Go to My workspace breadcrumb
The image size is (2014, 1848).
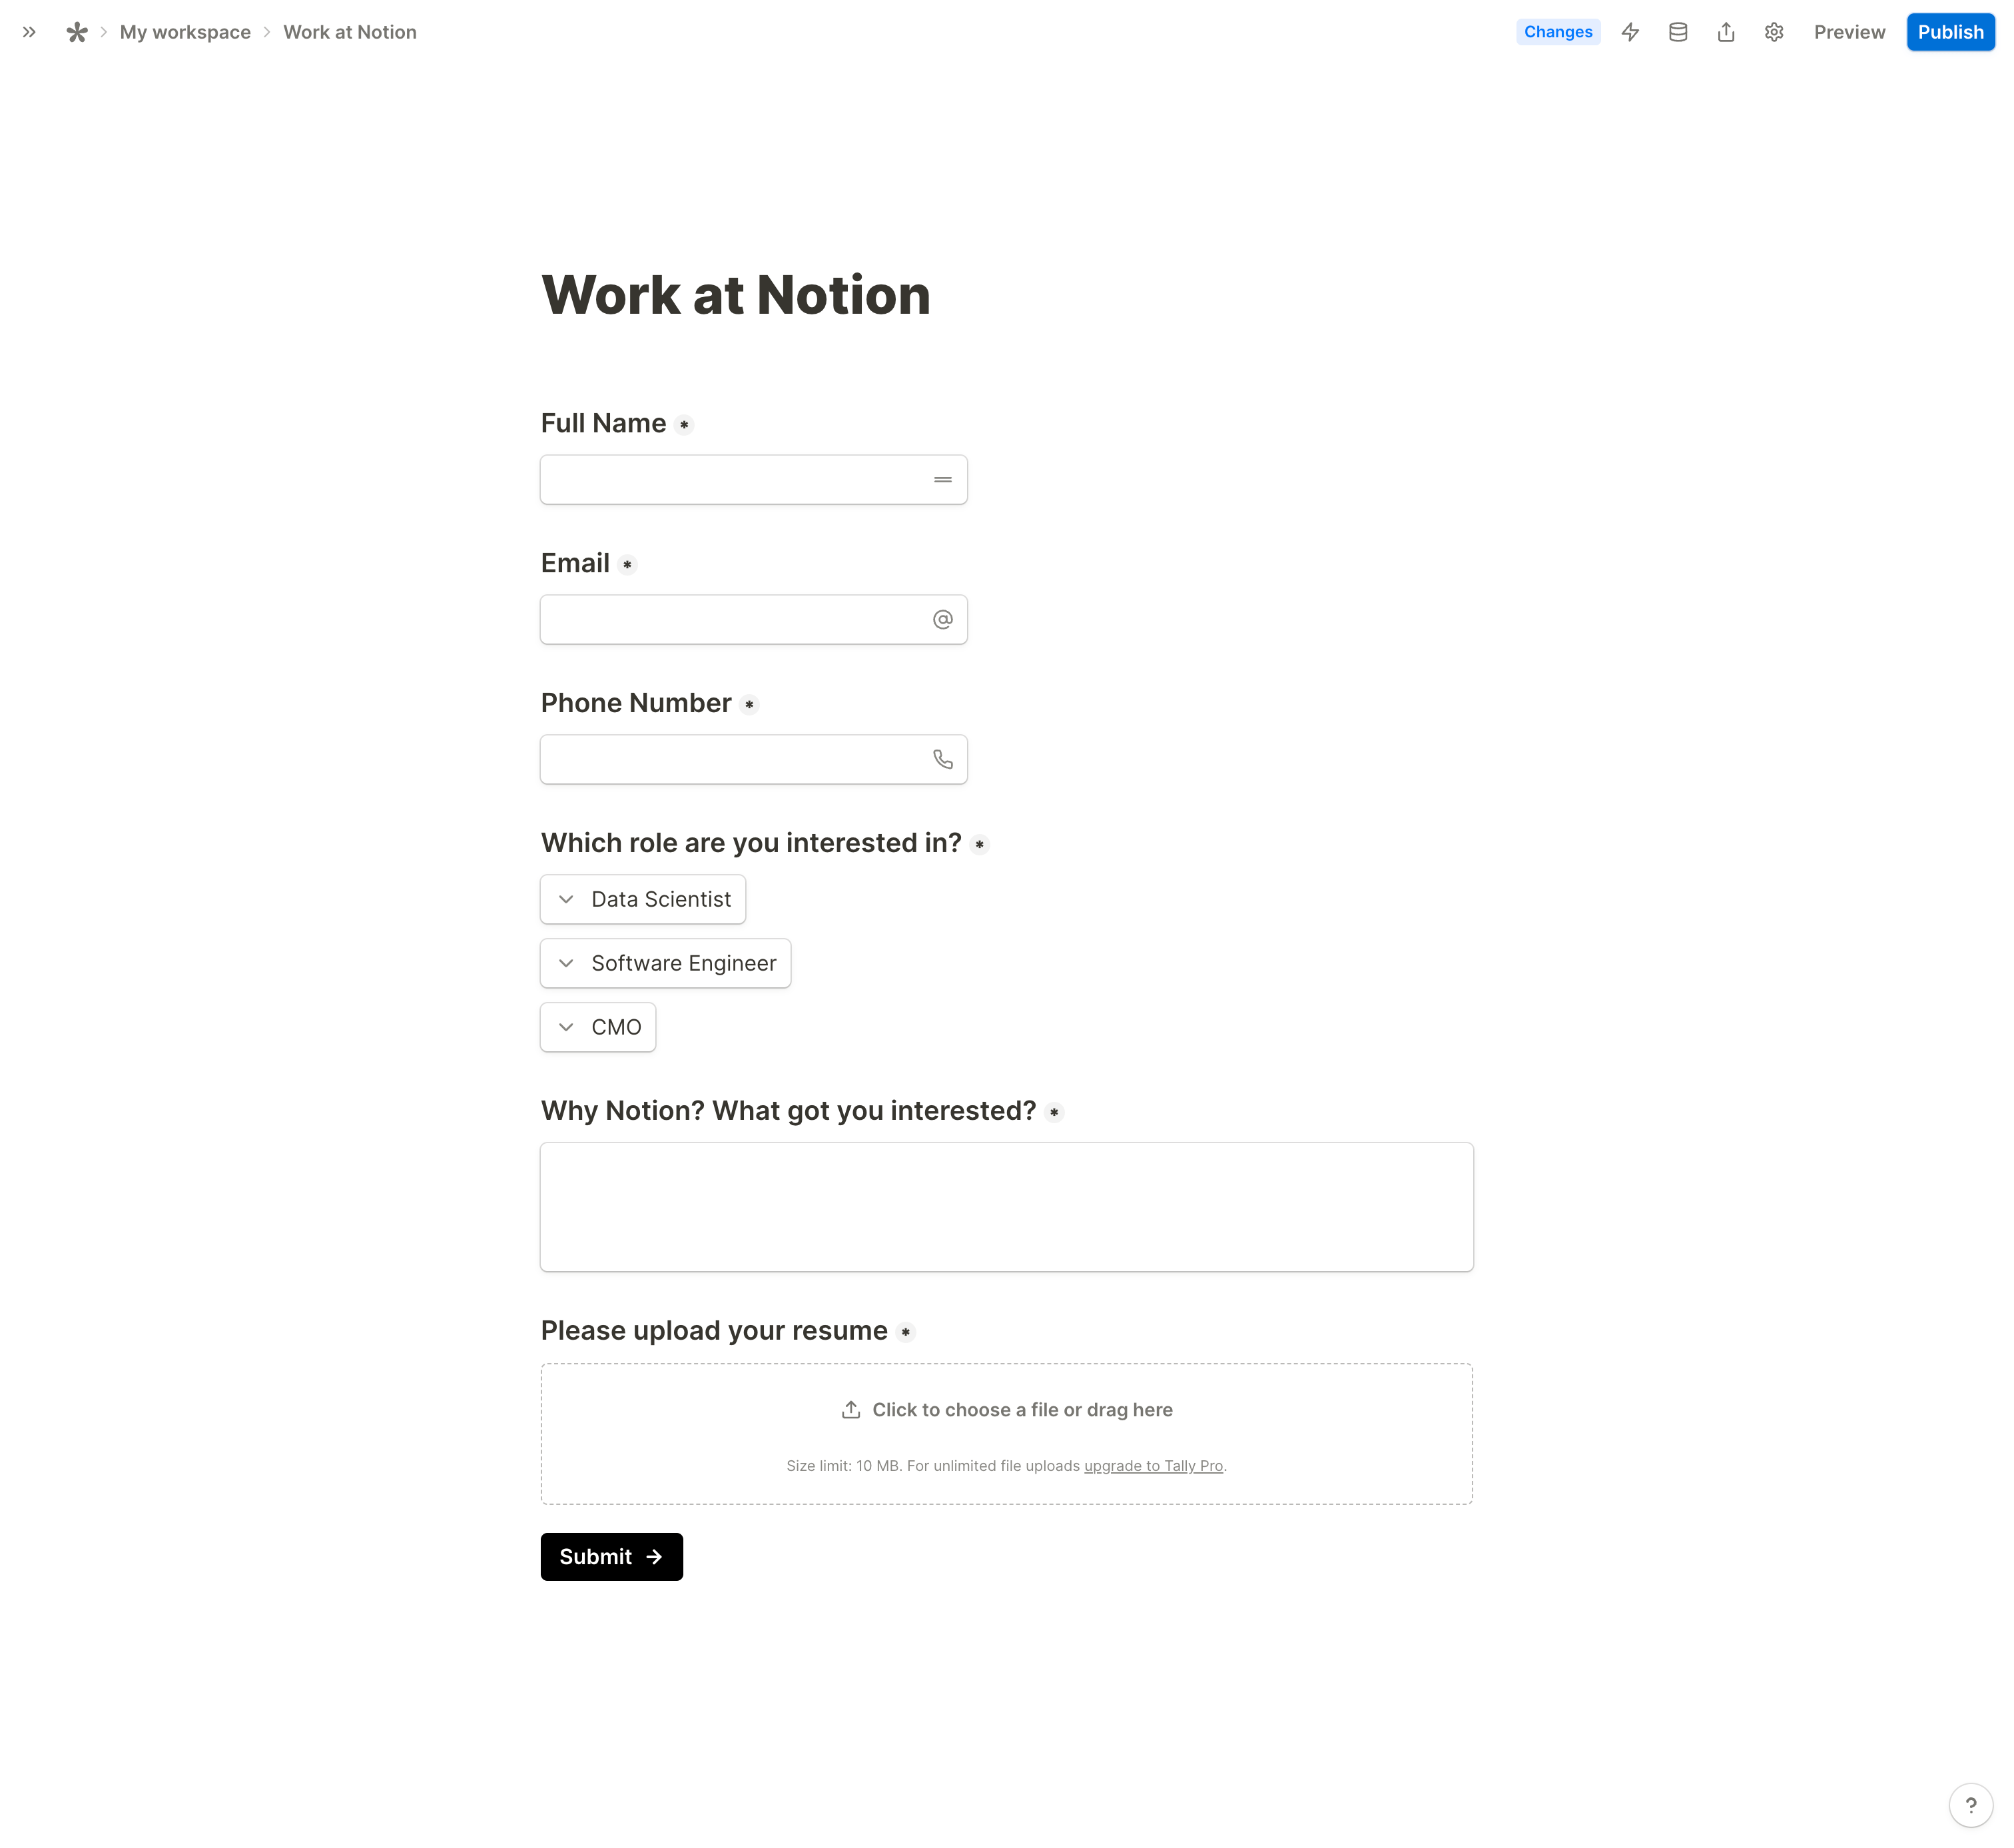185,32
